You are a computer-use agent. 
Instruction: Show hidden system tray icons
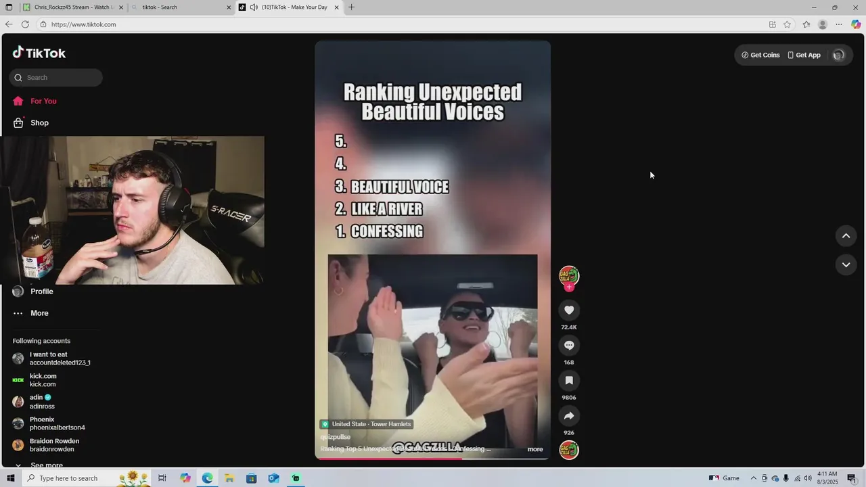pos(754,478)
